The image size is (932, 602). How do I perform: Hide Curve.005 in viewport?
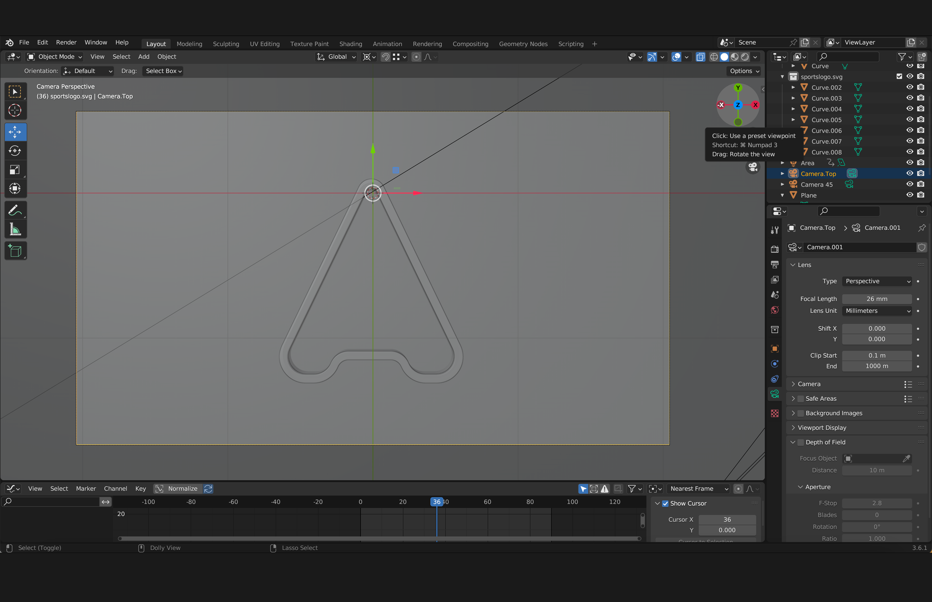pyautogui.click(x=910, y=120)
